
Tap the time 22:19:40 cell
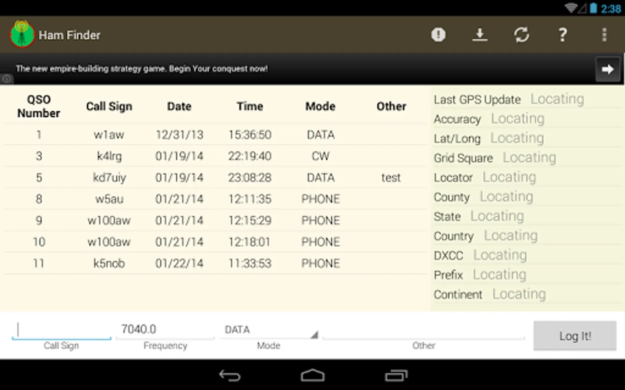[x=250, y=156]
